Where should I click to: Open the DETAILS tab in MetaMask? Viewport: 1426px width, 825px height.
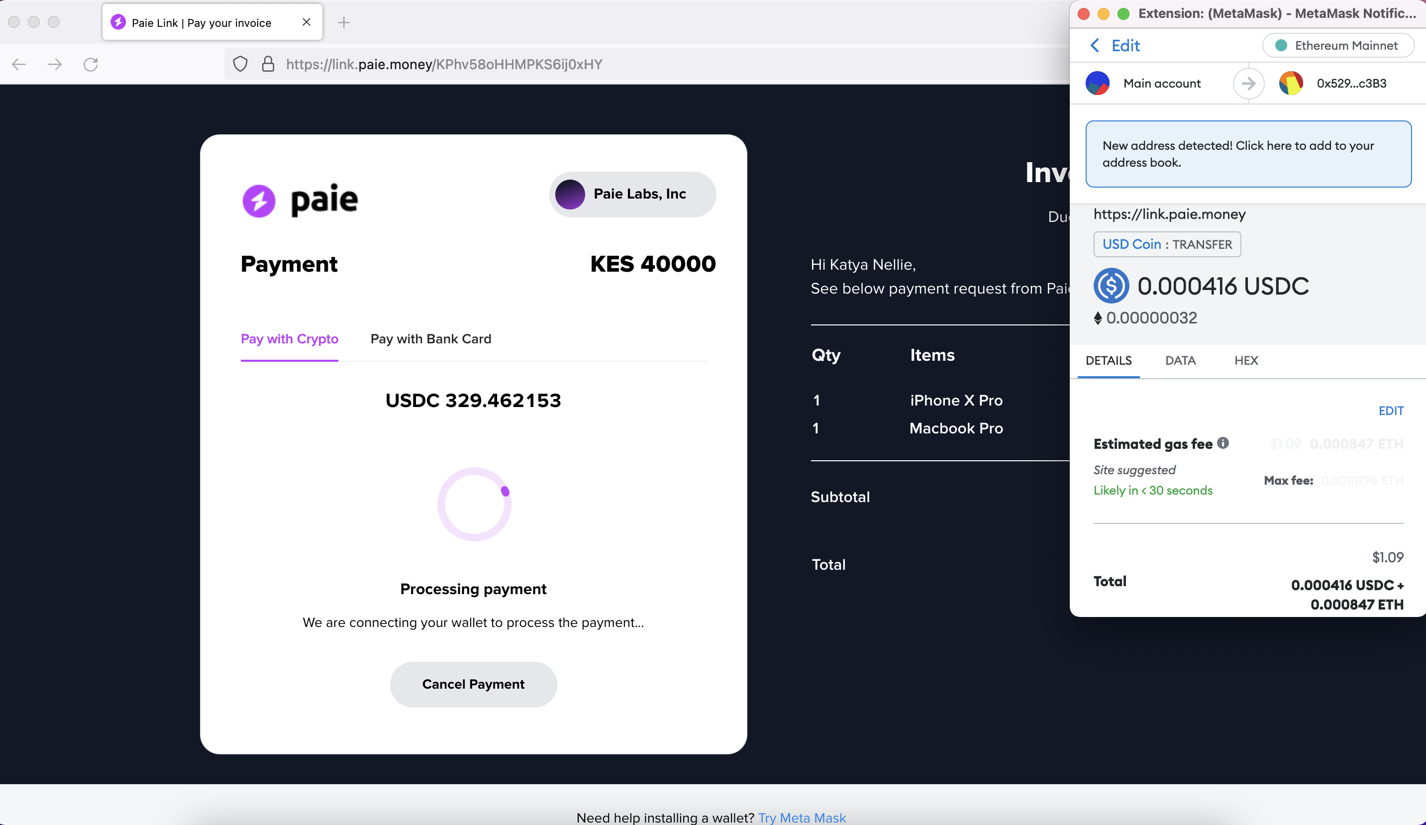coord(1109,360)
